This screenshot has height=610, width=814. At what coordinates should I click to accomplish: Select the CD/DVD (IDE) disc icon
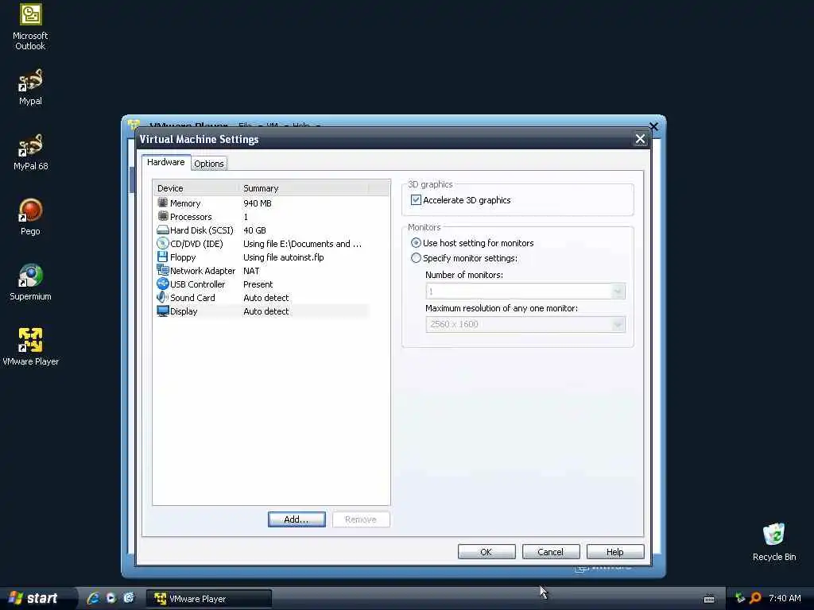(162, 243)
